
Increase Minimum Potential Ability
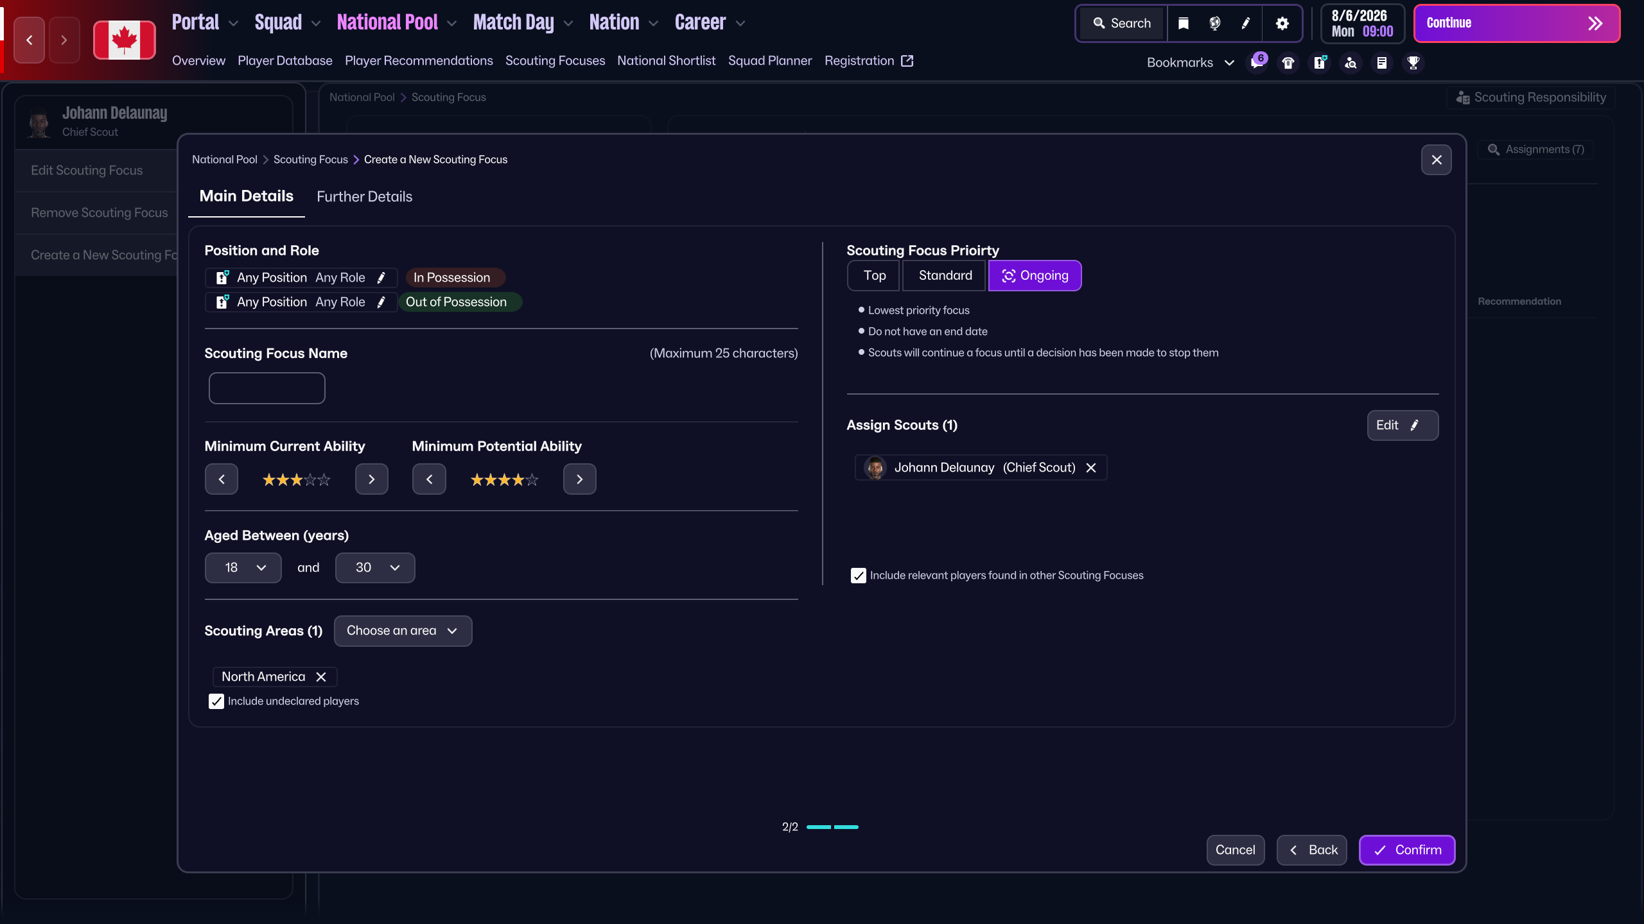click(579, 479)
